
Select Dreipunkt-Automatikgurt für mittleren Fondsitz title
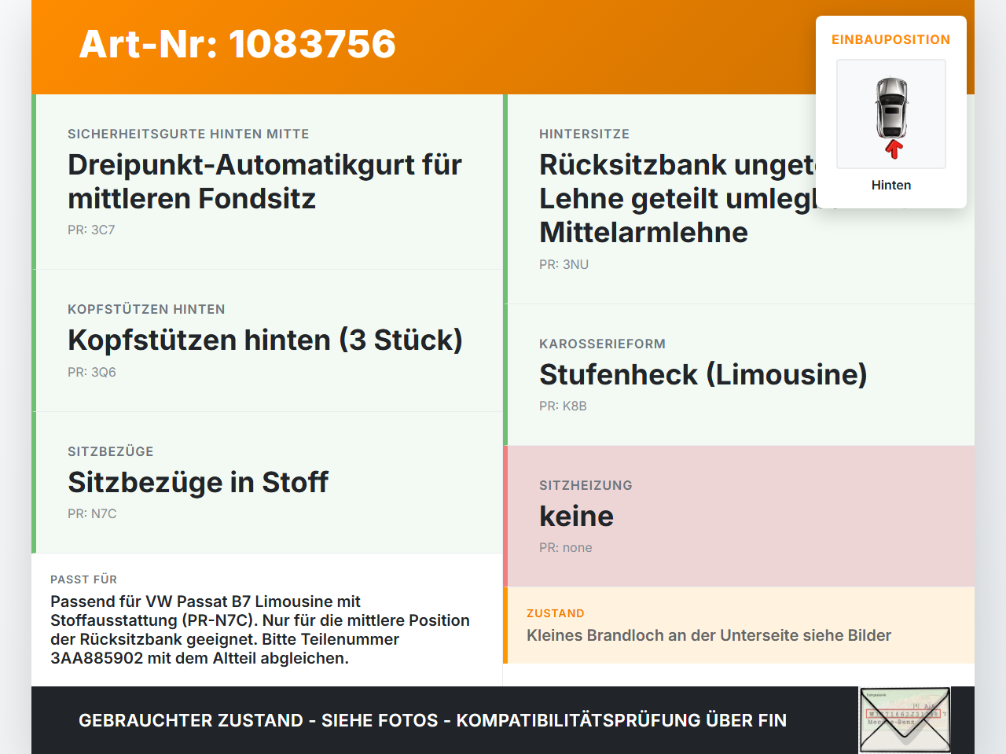[265, 182]
